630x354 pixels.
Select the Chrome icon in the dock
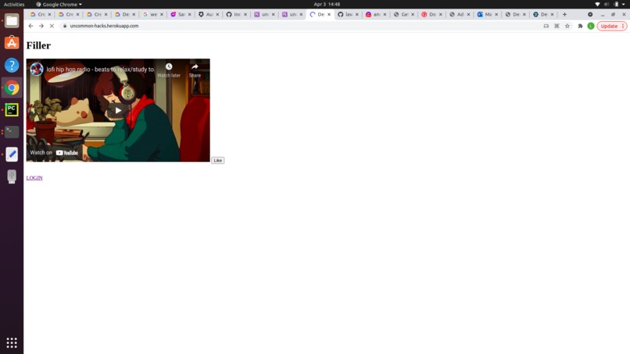pyautogui.click(x=12, y=88)
